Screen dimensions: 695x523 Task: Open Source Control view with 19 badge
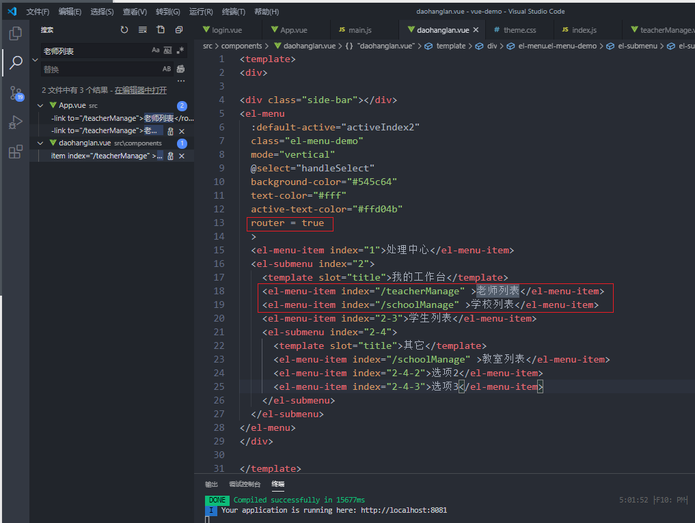click(x=16, y=93)
